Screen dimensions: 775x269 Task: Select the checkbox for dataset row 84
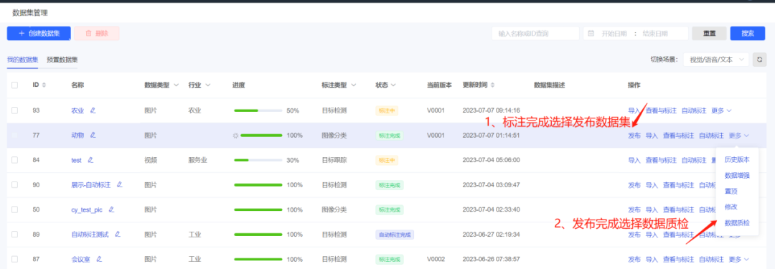tap(15, 160)
